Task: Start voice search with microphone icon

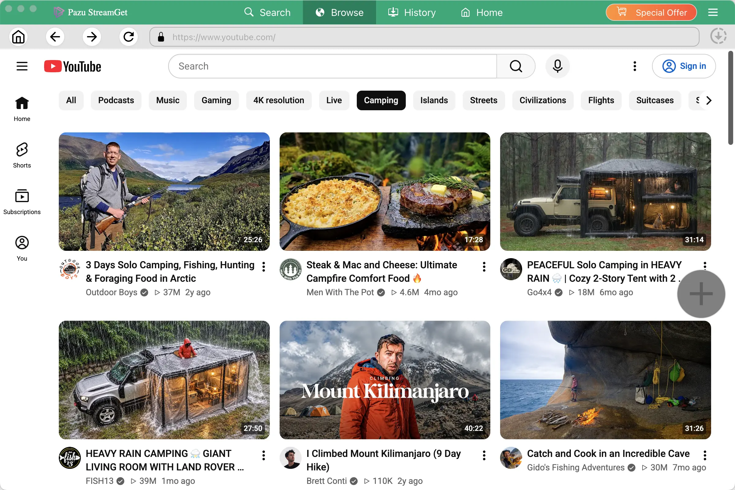Action: (557, 66)
